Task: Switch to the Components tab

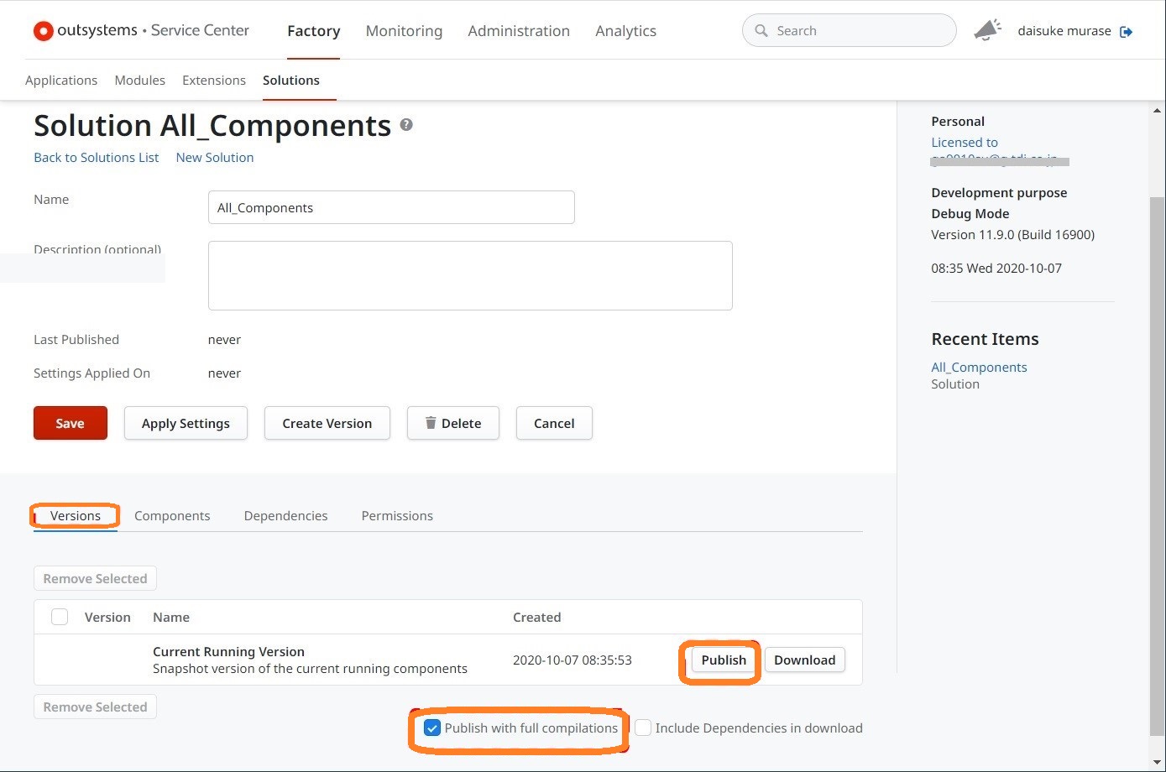Action: point(172,516)
